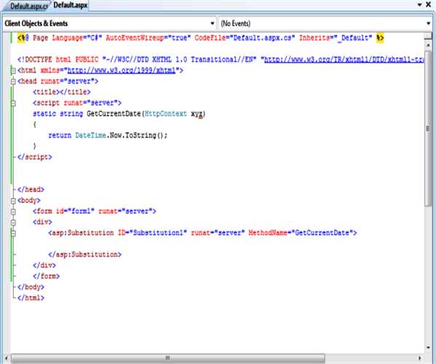Collapse the script runat server block

pos(12,103)
